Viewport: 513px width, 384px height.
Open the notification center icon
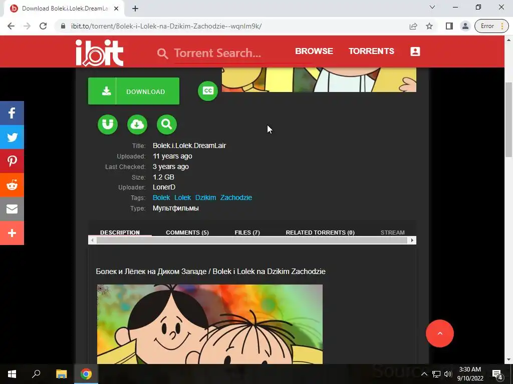pyautogui.click(x=497, y=374)
